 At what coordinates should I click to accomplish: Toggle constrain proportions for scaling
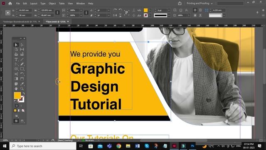86,13
